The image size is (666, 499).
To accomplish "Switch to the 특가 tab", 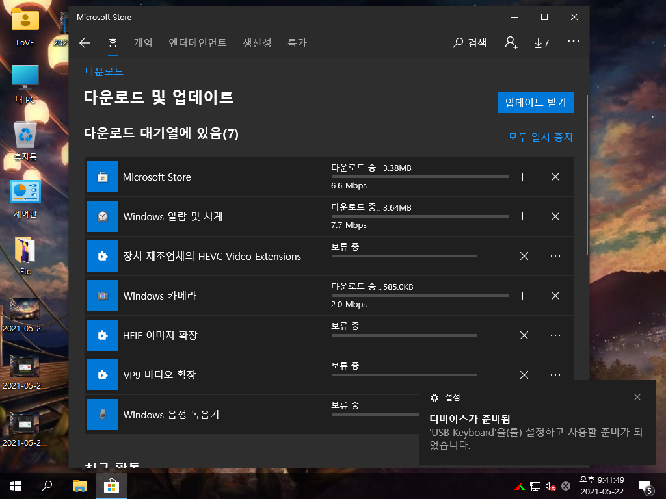I will point(297,43).
